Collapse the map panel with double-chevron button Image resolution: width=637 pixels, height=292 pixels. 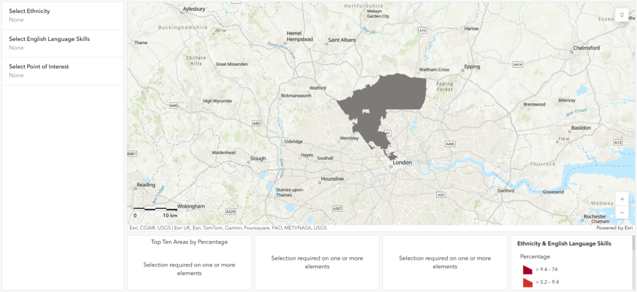pos(622,15)
